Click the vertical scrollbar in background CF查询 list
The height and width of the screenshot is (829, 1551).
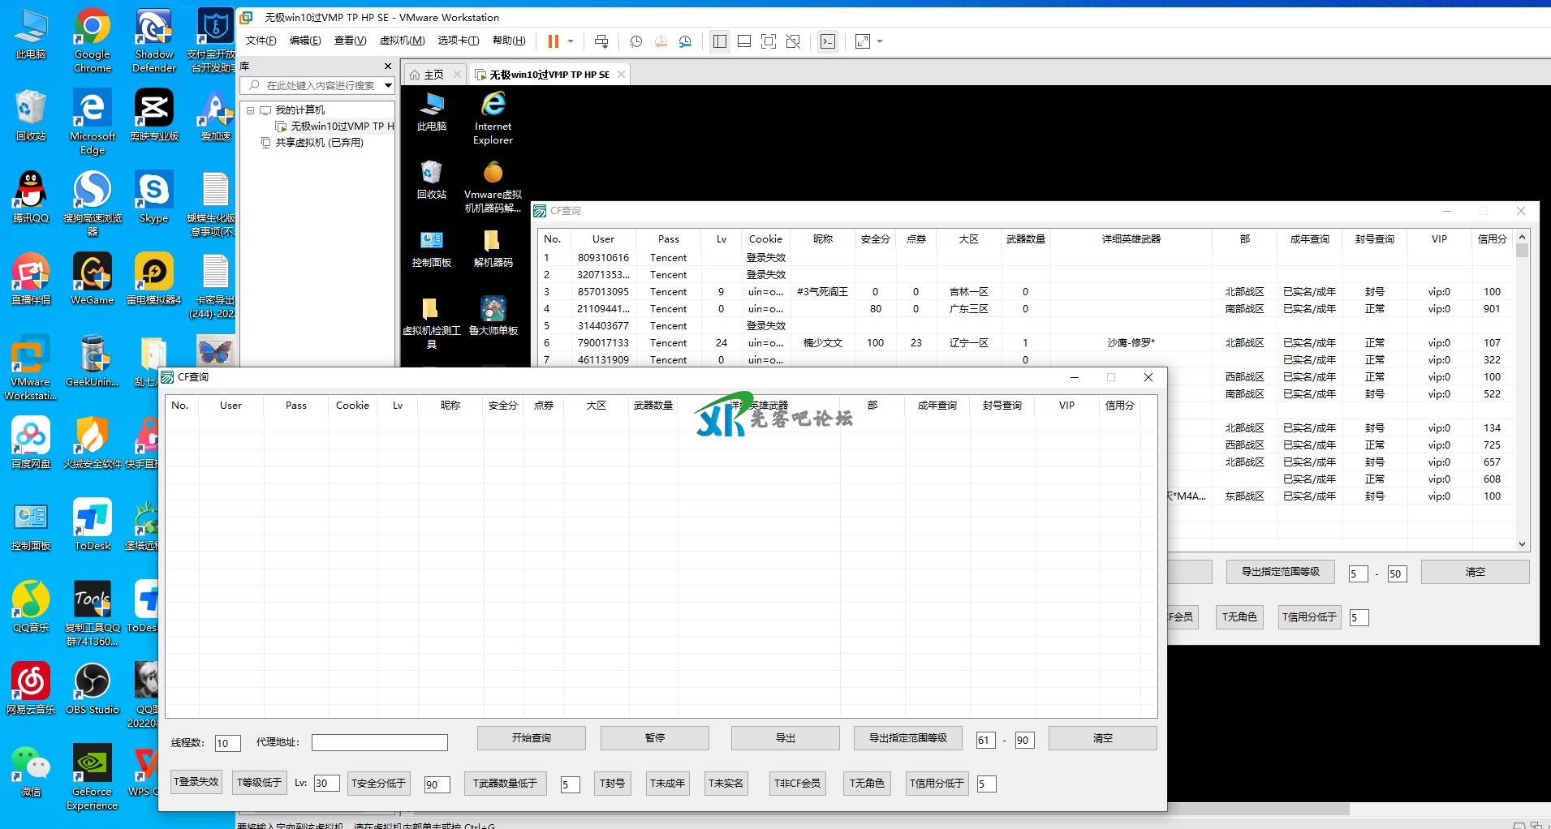point(1522,389)
